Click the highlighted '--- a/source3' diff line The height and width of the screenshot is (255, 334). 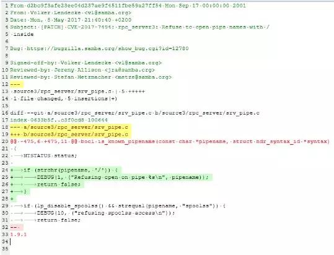[x=69, y=127]
